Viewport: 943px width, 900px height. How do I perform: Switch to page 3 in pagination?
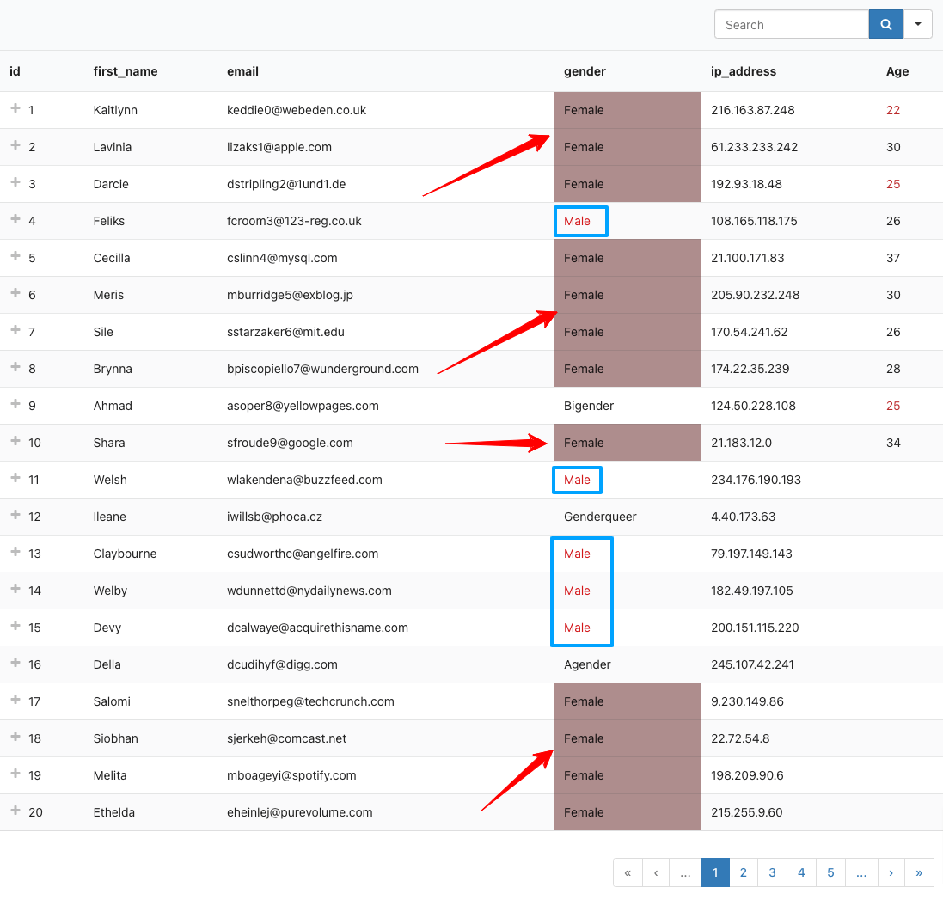pos(772,872)
